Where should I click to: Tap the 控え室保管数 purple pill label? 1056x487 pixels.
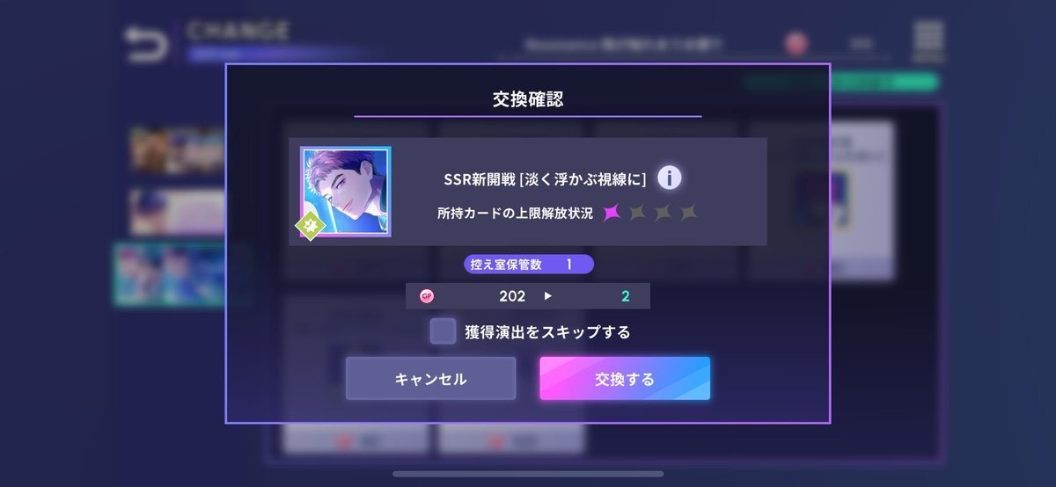click(x=529, y=264)
